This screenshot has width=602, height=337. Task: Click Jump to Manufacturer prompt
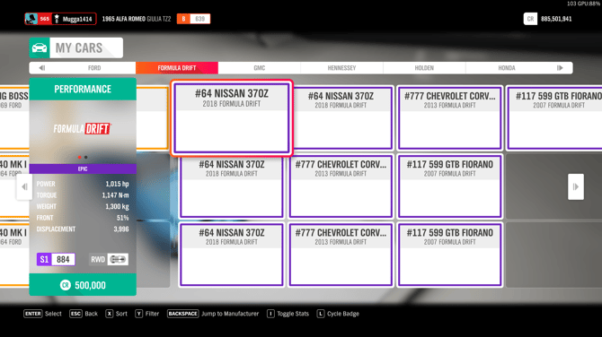213,314
